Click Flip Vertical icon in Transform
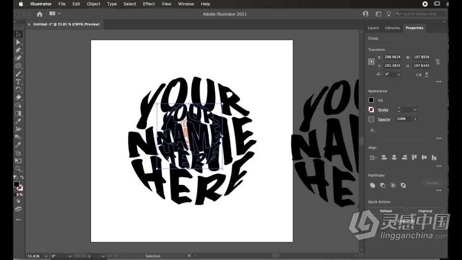 point(427,75)
